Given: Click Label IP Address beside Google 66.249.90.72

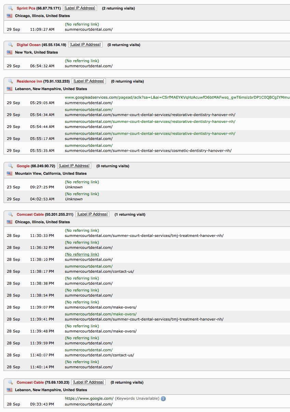Looking at the screenshot, I should coord(74,166).
